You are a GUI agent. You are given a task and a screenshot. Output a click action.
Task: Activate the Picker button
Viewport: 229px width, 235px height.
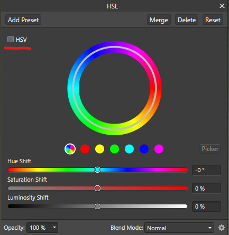coord(210,149)
